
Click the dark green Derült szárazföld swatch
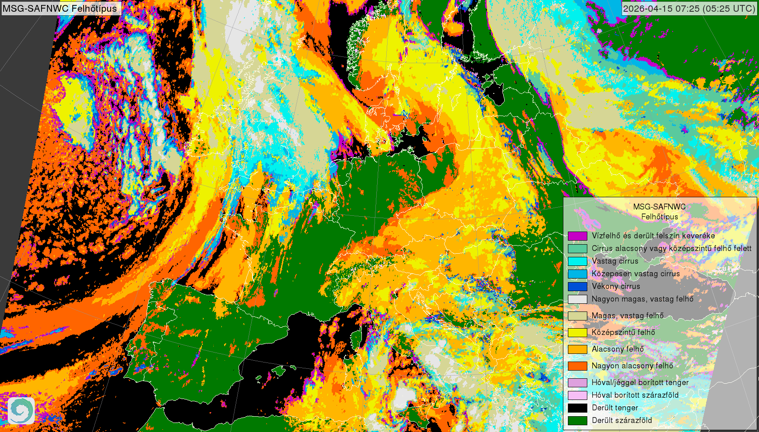point(577,420)
